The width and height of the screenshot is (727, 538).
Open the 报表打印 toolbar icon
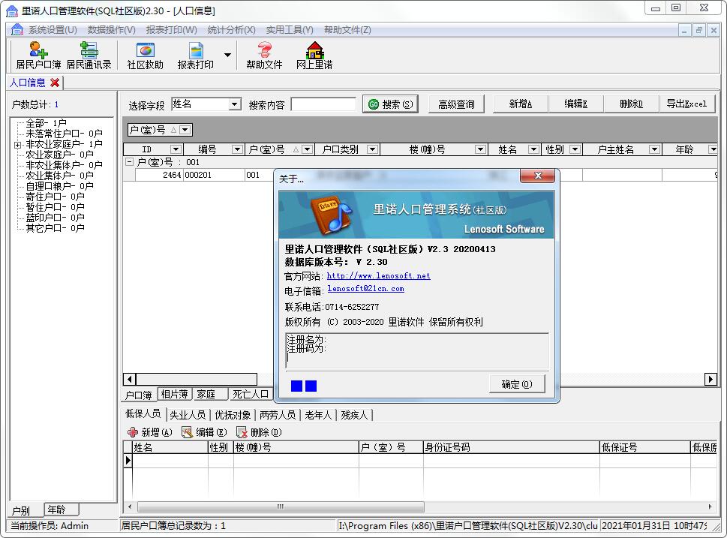(x=195, y=56)
